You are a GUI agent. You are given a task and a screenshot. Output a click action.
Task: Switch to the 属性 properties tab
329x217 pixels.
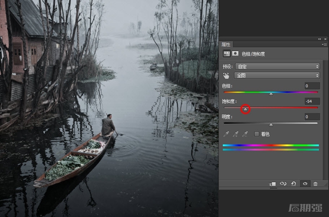pyautogui.click(x=226, y=44)
